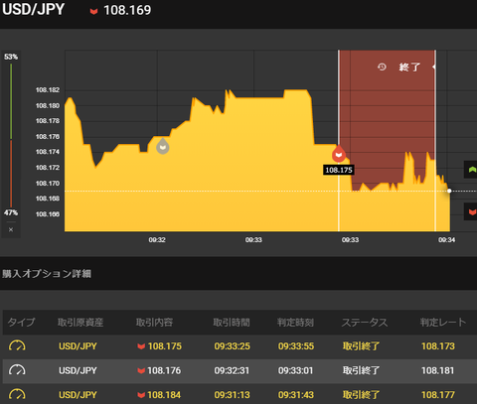Viewport: 477px width, 404px height.
Task: Click the タイプ column header
Action: [x=21, y=322]
